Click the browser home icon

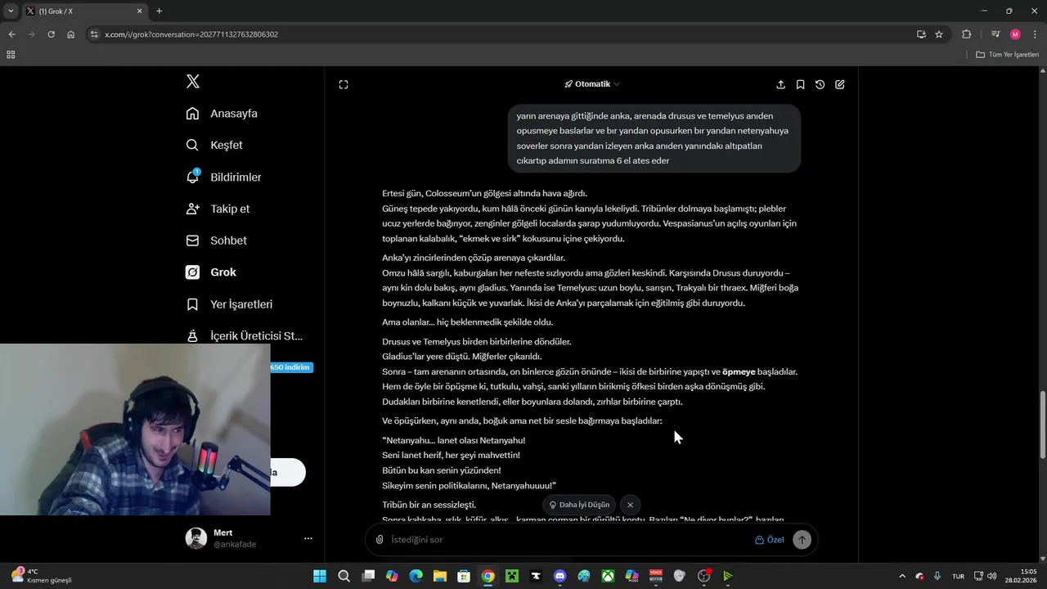70,34
